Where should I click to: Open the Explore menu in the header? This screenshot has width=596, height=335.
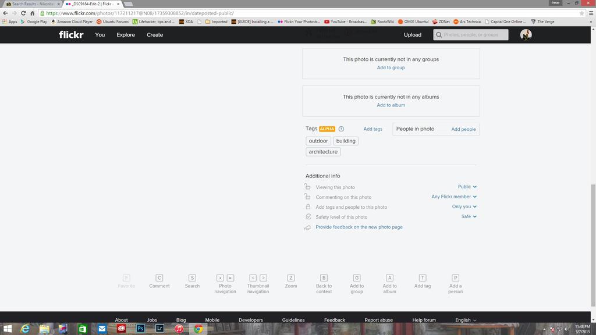pyautogui.click(x=126, y=35)
